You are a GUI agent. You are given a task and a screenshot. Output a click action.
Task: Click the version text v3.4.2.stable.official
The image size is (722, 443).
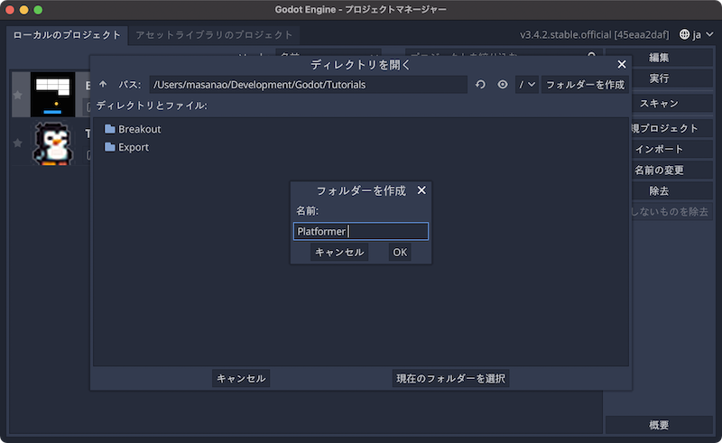pos(595,34)
